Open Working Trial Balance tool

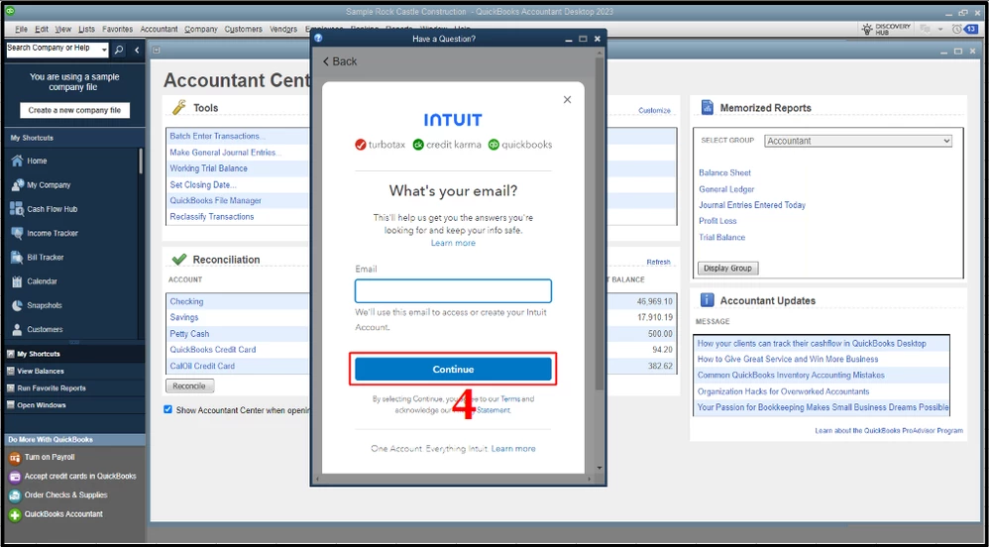pyautogui.click(x=208, y=168)
